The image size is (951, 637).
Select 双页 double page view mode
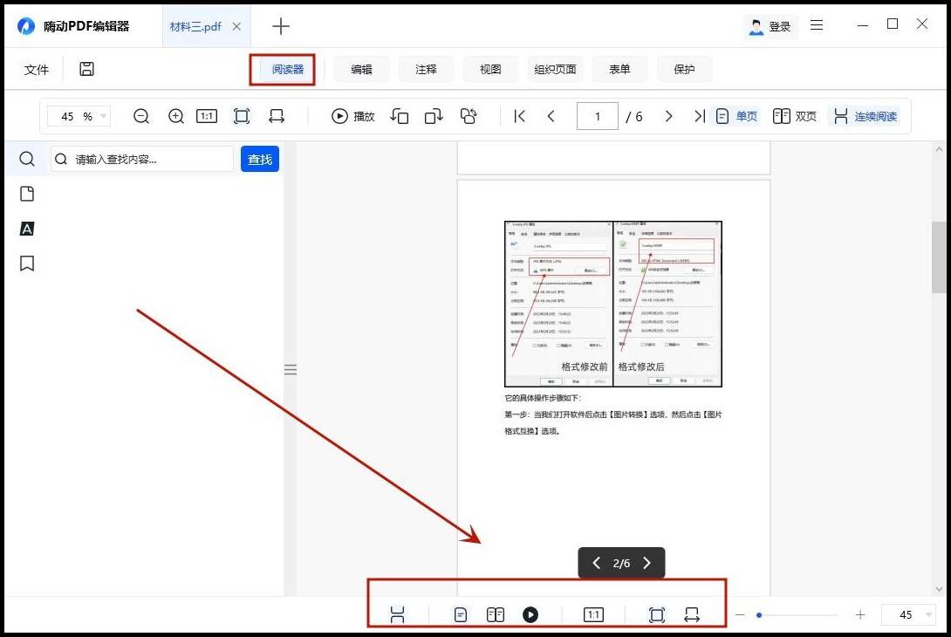pos(795,116)
